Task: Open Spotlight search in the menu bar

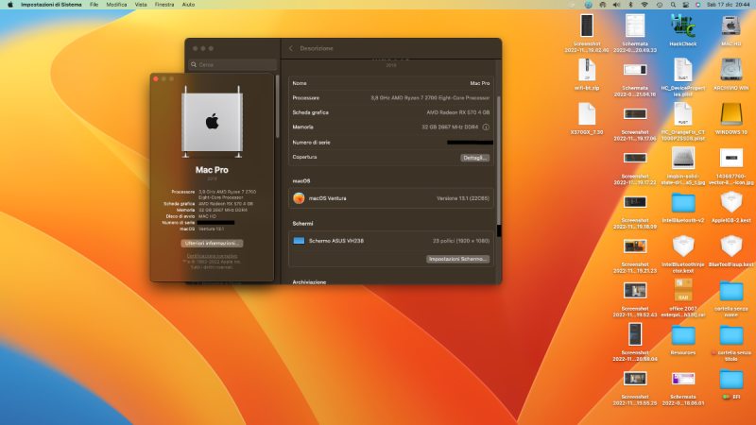Action: [x=673, y=5]
